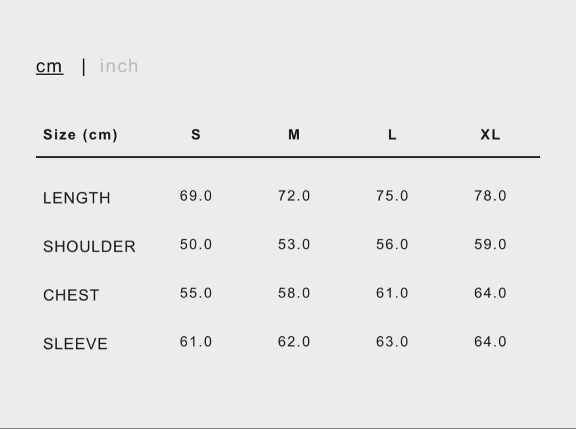The image size is (576, 429).
Task: Click the SLEEVE row label
Action: point(75,344)
